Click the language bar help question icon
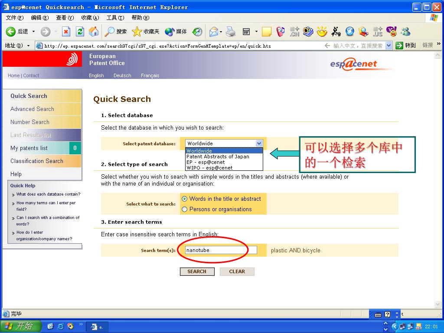The width and height of the screenshot is (444, 333). 387,314
